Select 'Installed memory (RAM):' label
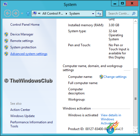Screen dimensions: 140x136 (x=86, y=25)
